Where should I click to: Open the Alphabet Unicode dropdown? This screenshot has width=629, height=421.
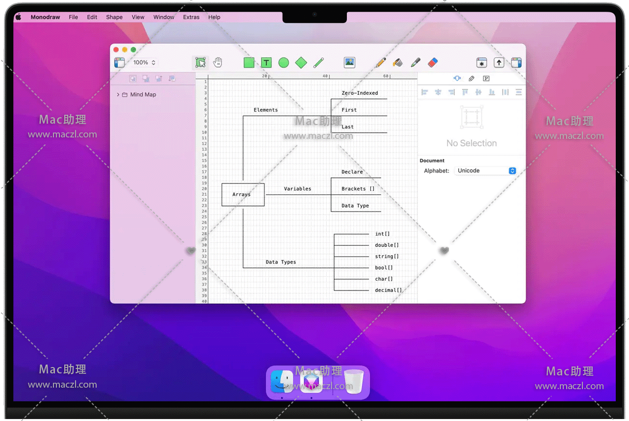(485, 171)
